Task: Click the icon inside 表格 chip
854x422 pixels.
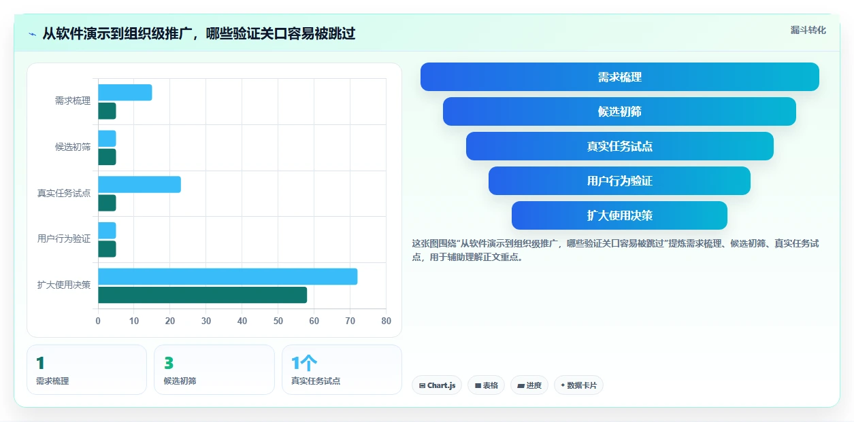Action: tap(478, 385)
